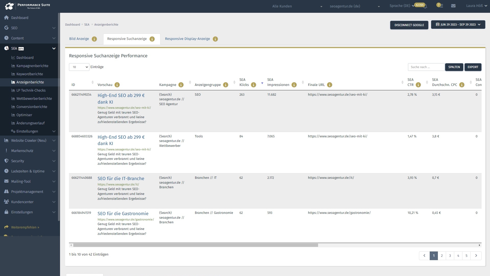Expand the SEO sidebar section

(29, 28)
